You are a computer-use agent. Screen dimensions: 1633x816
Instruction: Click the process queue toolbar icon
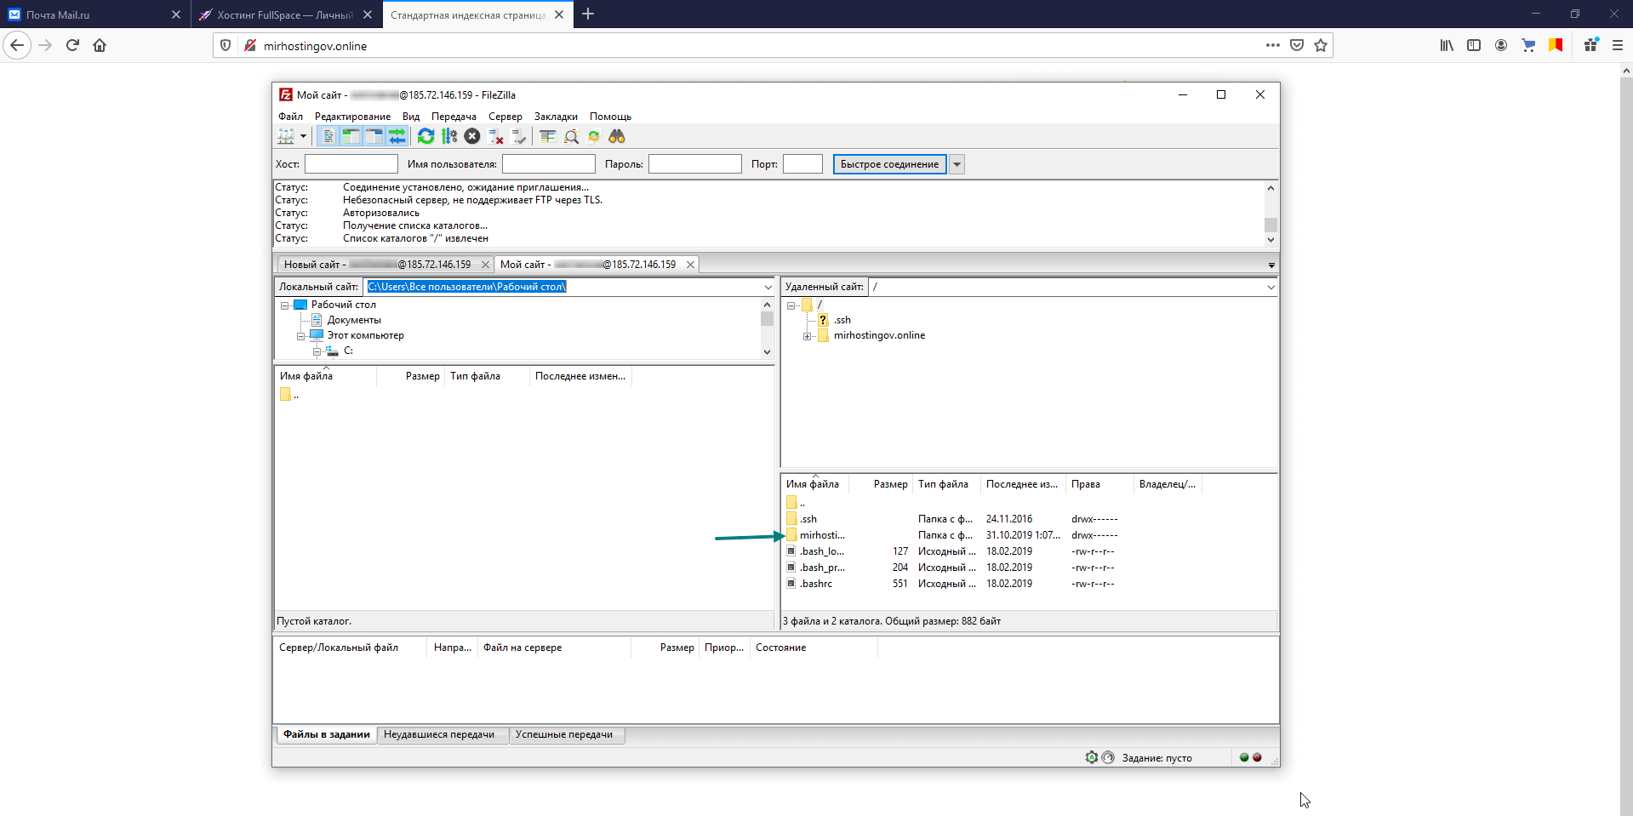point(449,136)
